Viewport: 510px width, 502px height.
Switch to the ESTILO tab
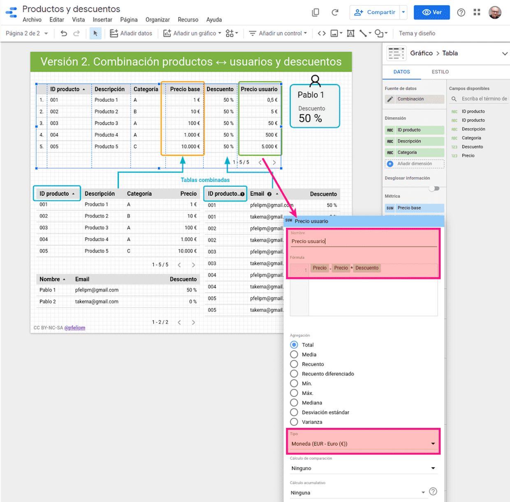[x=440, y=72]
